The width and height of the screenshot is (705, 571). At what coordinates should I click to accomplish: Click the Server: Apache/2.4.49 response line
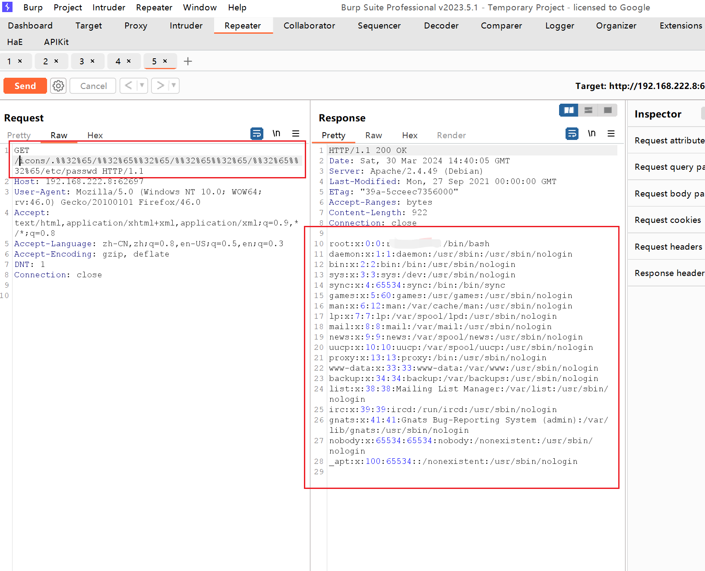click(x=406, y=171)
